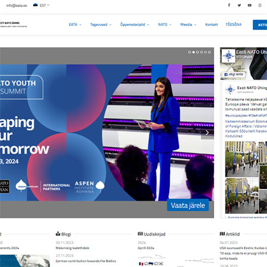
Task: Open Mälumäng kadettidele blog post
Action: tap(72, 248)
